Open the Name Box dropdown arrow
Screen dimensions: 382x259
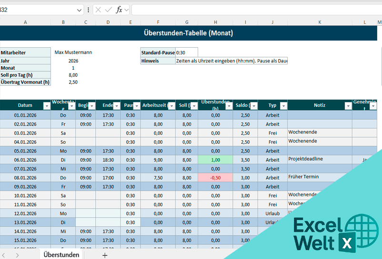[79, 10]
